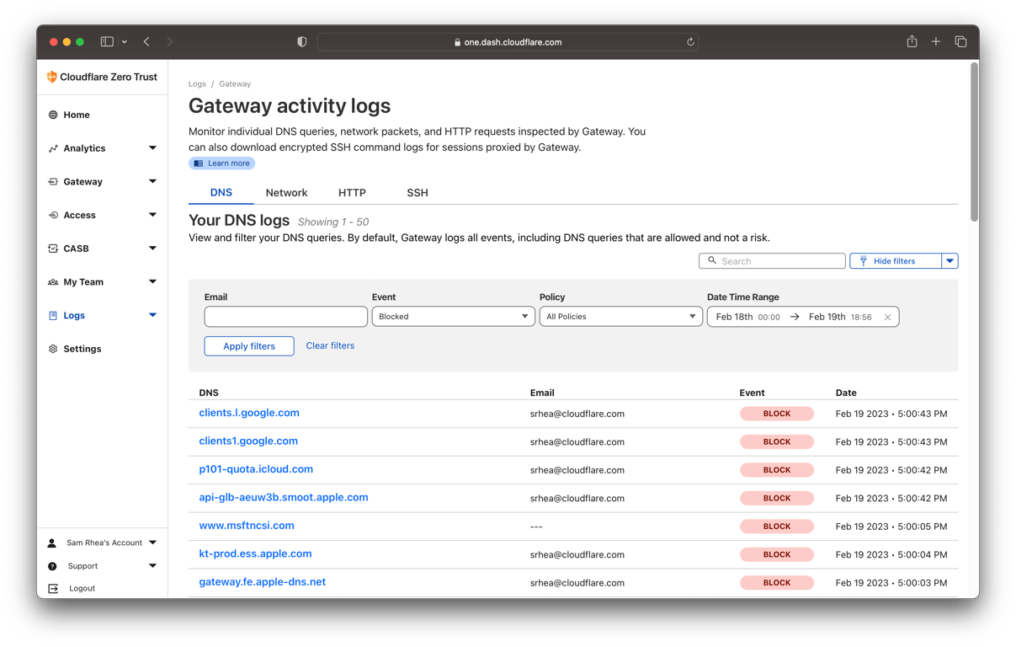Click the Logout link

[x=82, y=588]
